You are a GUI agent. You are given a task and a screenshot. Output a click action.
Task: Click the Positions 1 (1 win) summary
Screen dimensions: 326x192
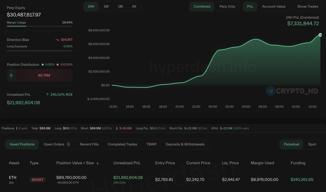point(15,128)
